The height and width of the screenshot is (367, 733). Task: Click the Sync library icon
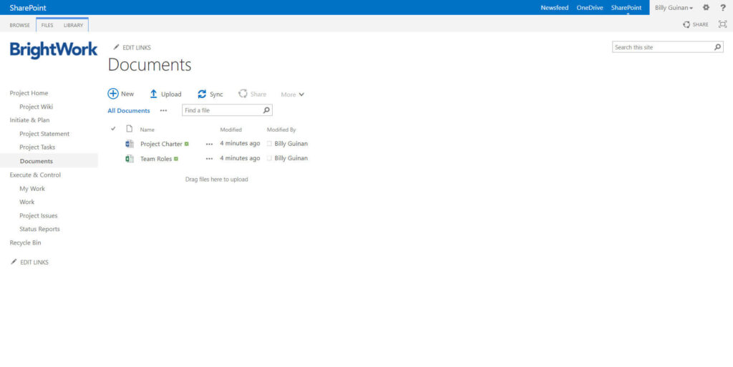[x=202, y=94]
